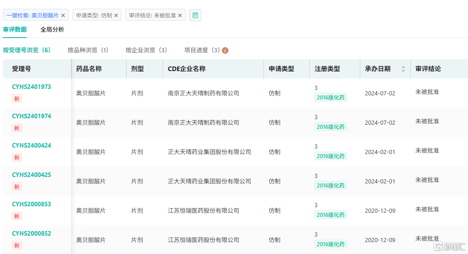
Task: Switch to the 审评数据 tab
Action: pyautogui.click(x=15, y=29)
